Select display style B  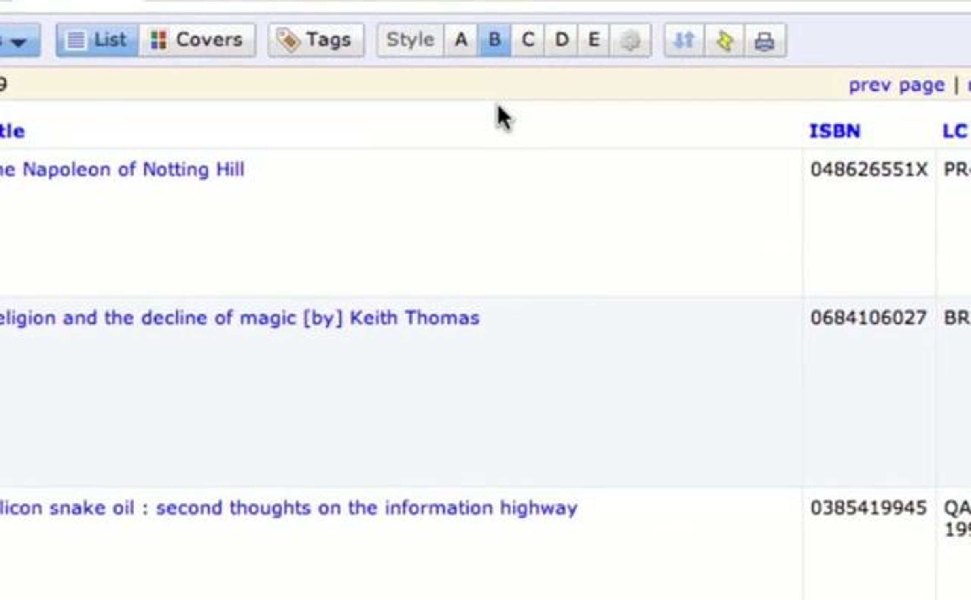click(x=494, y=40)
